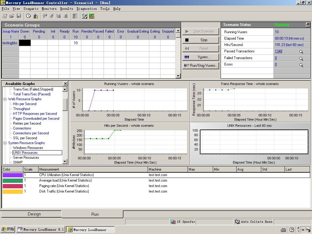Screen dimensions: 312x234
Task: Open the Vusers... dialog button
Action: tap(201, 57)
